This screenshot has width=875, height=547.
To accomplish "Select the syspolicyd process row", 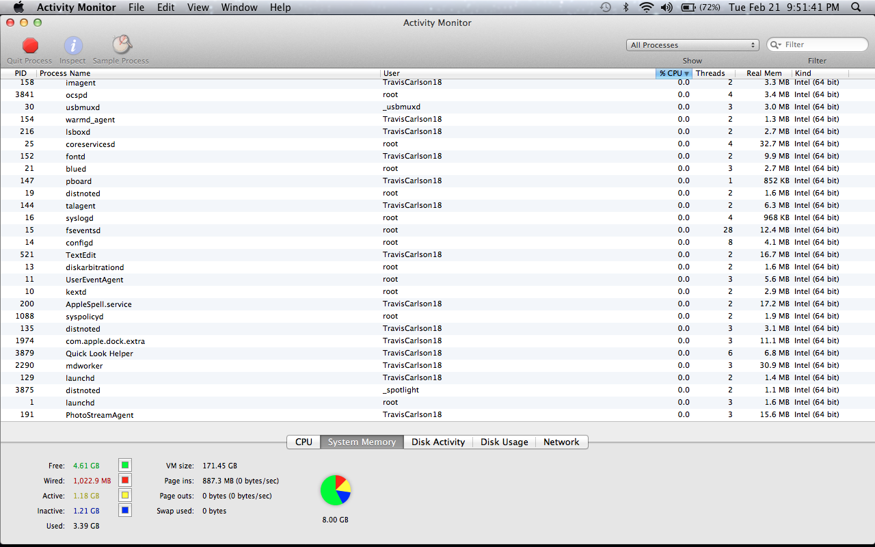I will 437,316.
